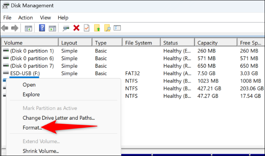The image size is (265, 156).
Task: Click the 1008 MB free space cell
Action: point(250,81)
